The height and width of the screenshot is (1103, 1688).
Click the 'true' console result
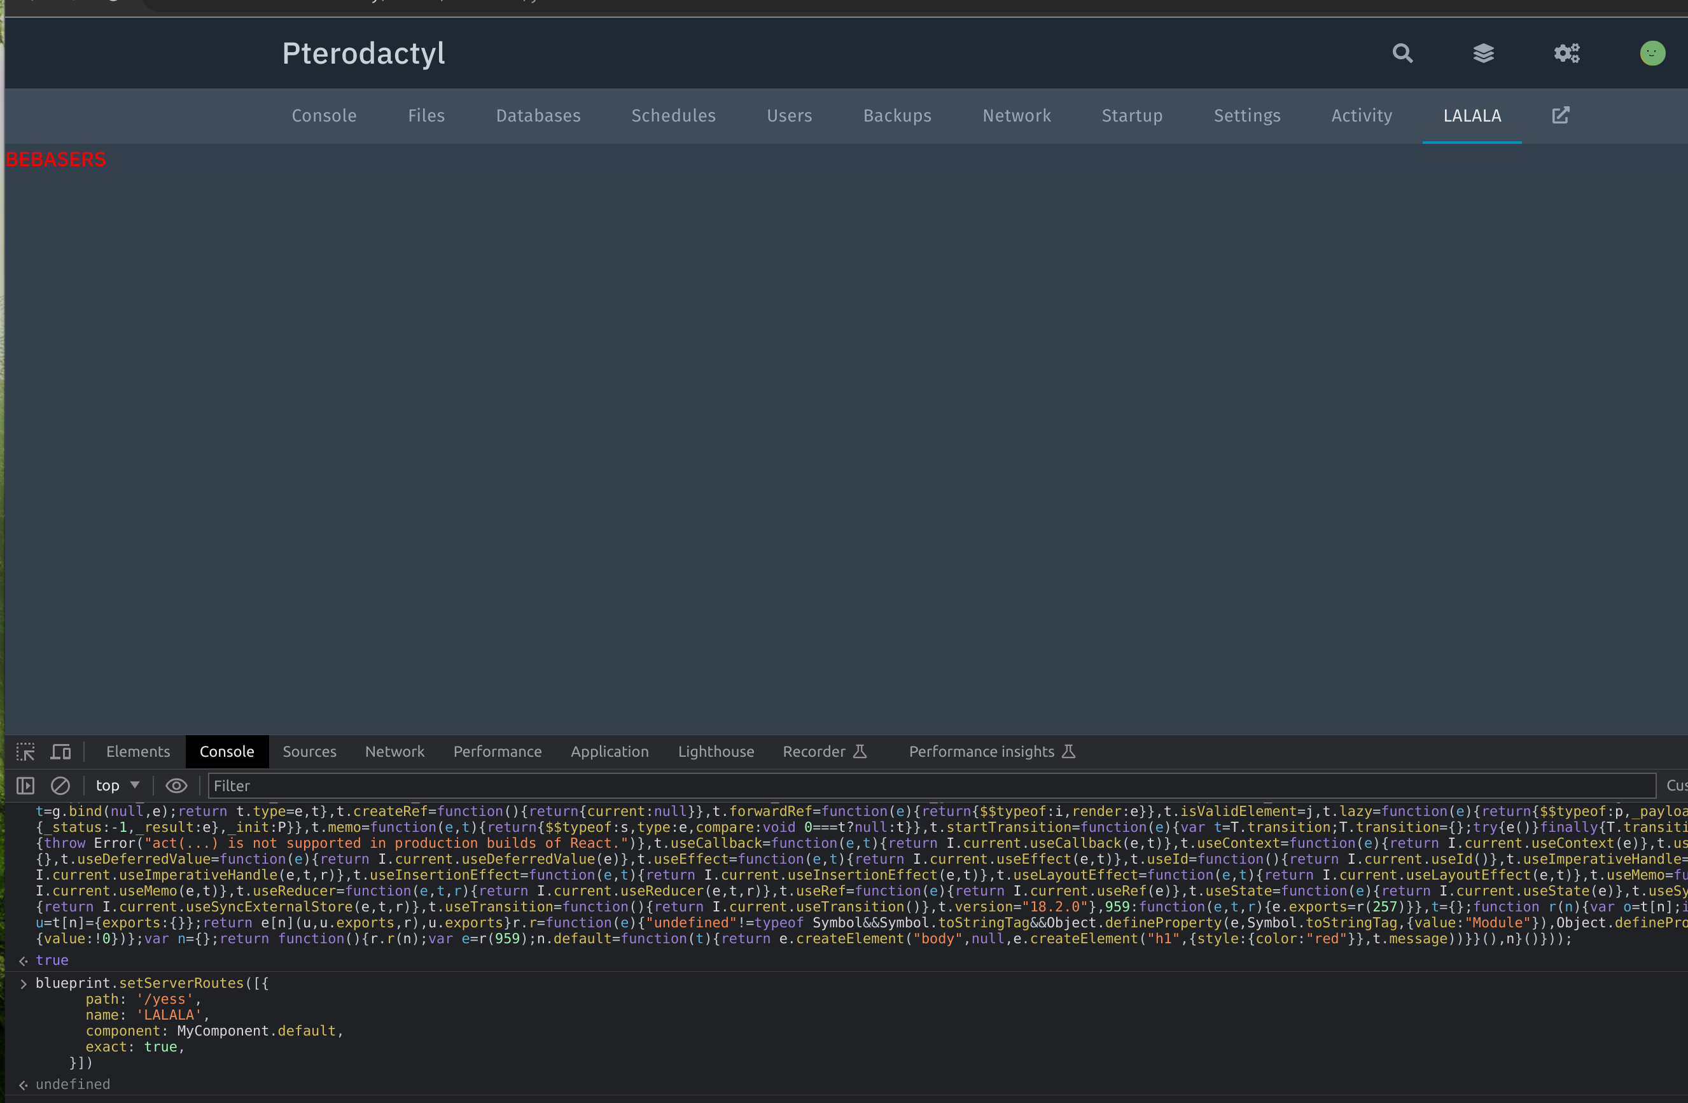coord(52,960)
